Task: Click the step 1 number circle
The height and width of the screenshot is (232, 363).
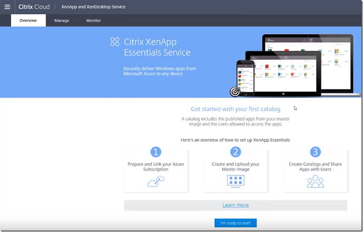Action: click(156, 152)
